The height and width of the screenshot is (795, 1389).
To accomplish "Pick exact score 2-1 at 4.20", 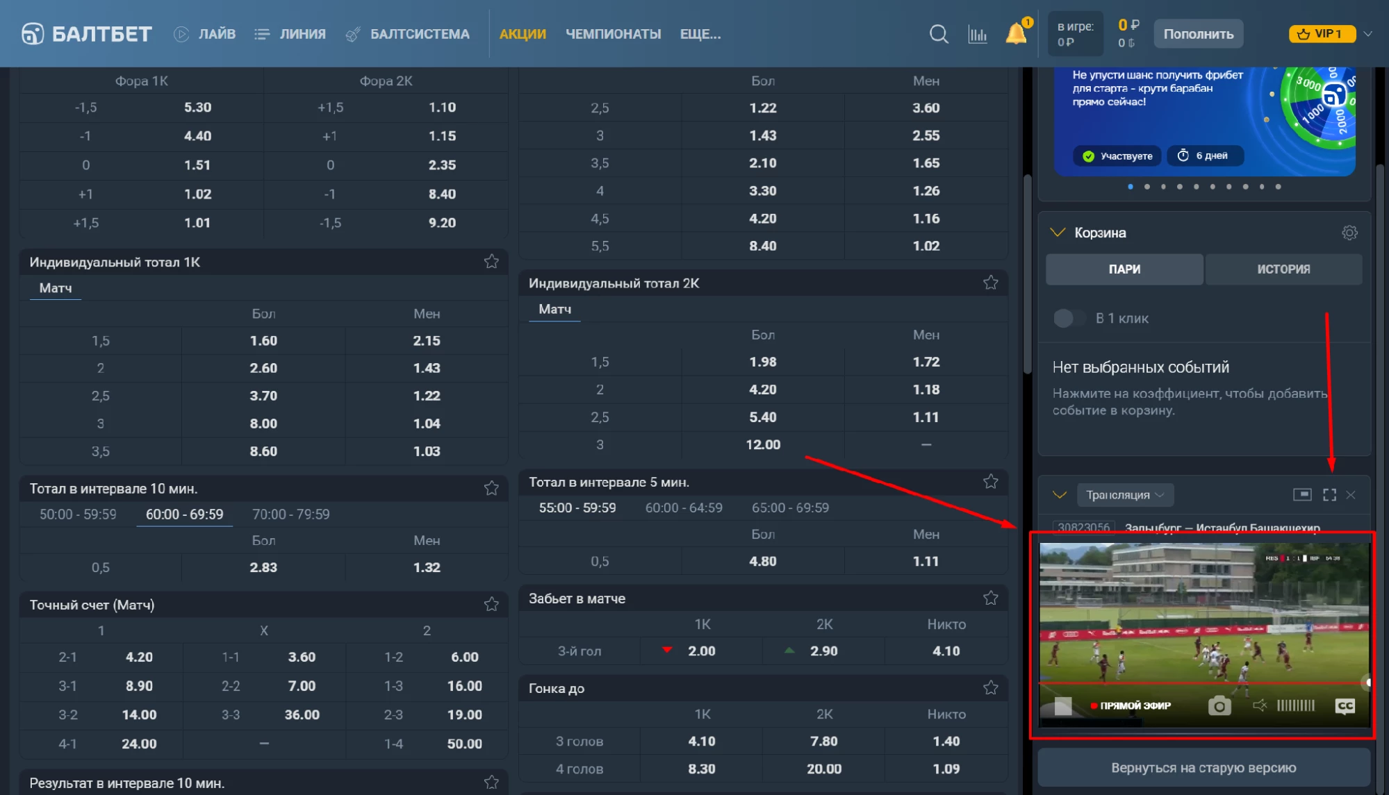I will 139,657.
